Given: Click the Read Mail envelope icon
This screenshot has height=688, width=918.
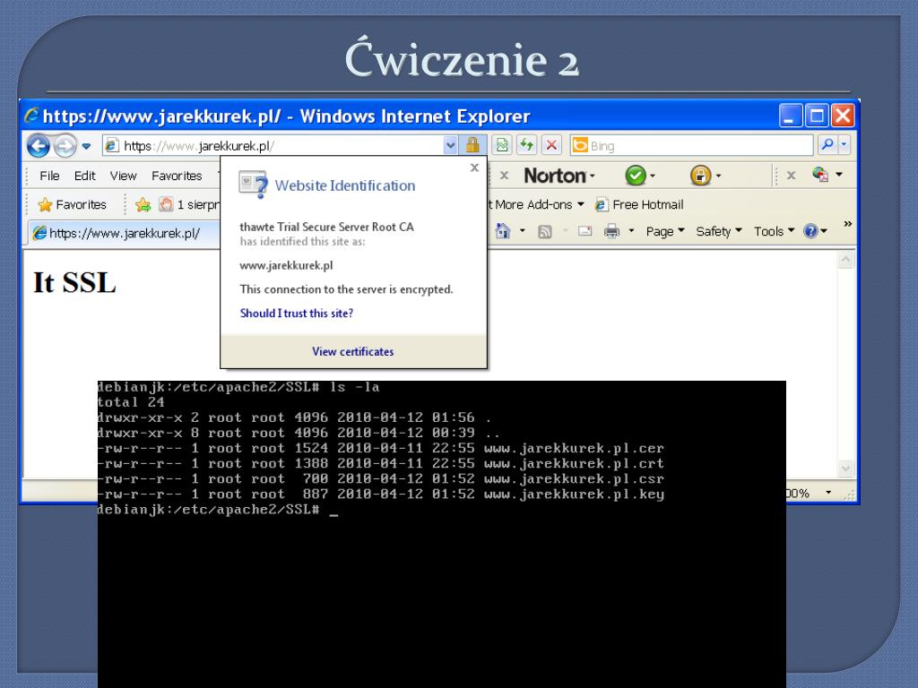Looking at the screenshot, I should (x=585, y=231).
